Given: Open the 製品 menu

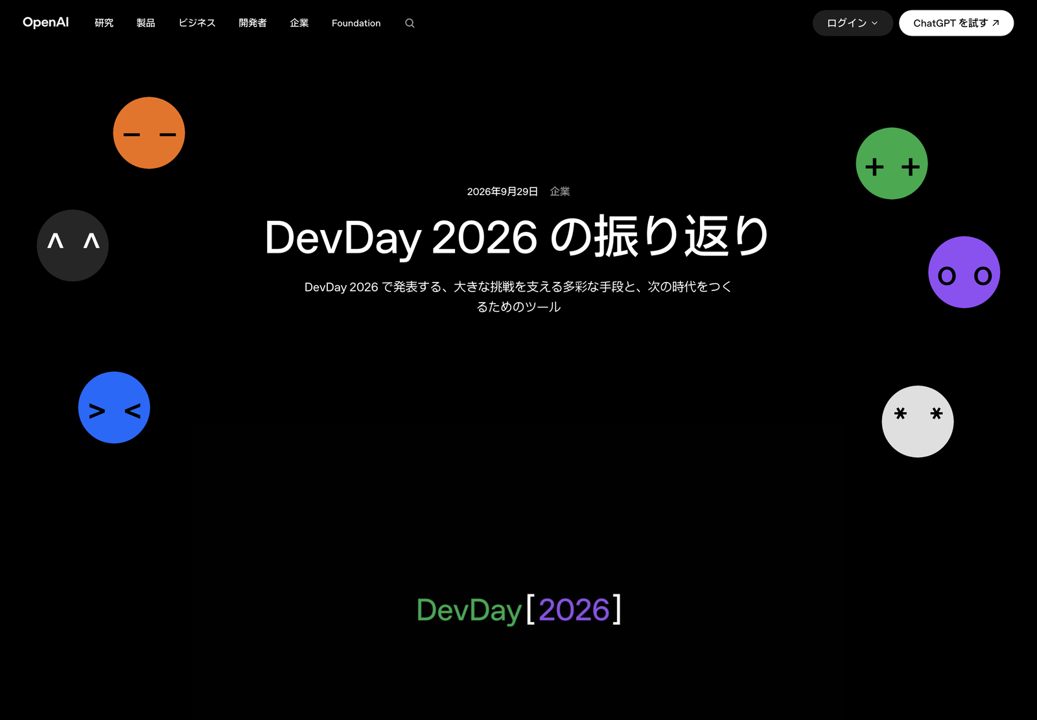Looking at the screenshot, I should 146,23.
